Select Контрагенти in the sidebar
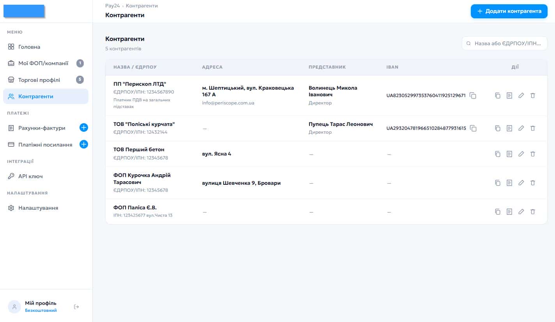The width and height of the screenshot is (555, 322). (46, 96)
